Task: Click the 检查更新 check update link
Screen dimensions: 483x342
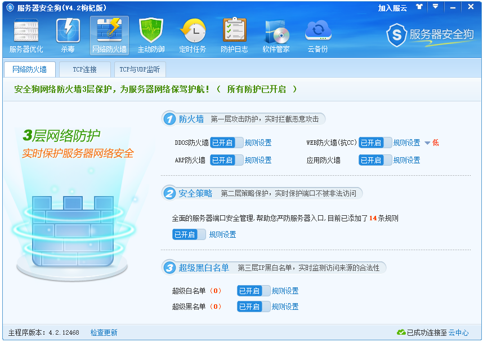Action: pyautogui.click(x=104, y=332)
